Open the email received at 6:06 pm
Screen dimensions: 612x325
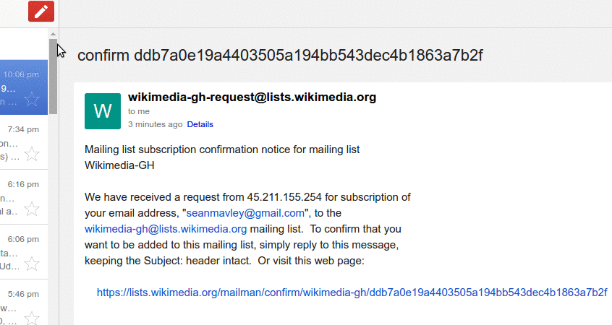(14, 252)
